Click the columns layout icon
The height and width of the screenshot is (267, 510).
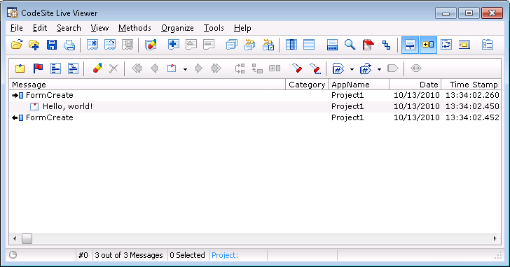click(291, 45)
